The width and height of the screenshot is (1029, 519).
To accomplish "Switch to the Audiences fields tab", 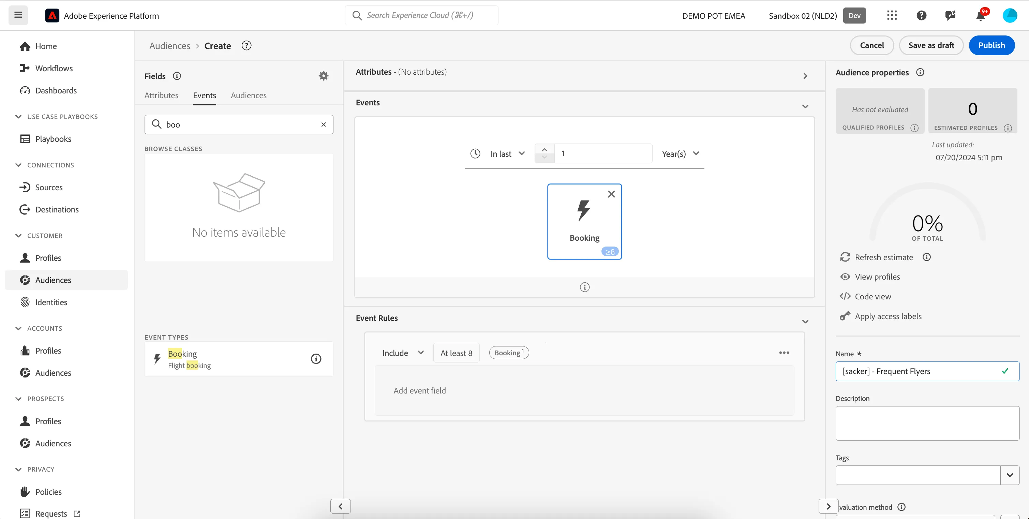I will [249, 95].
